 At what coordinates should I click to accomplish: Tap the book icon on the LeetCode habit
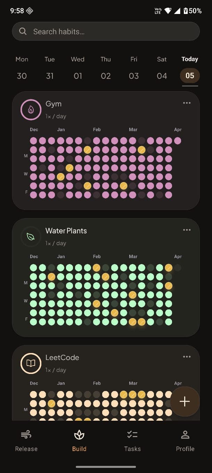(31, 363)
